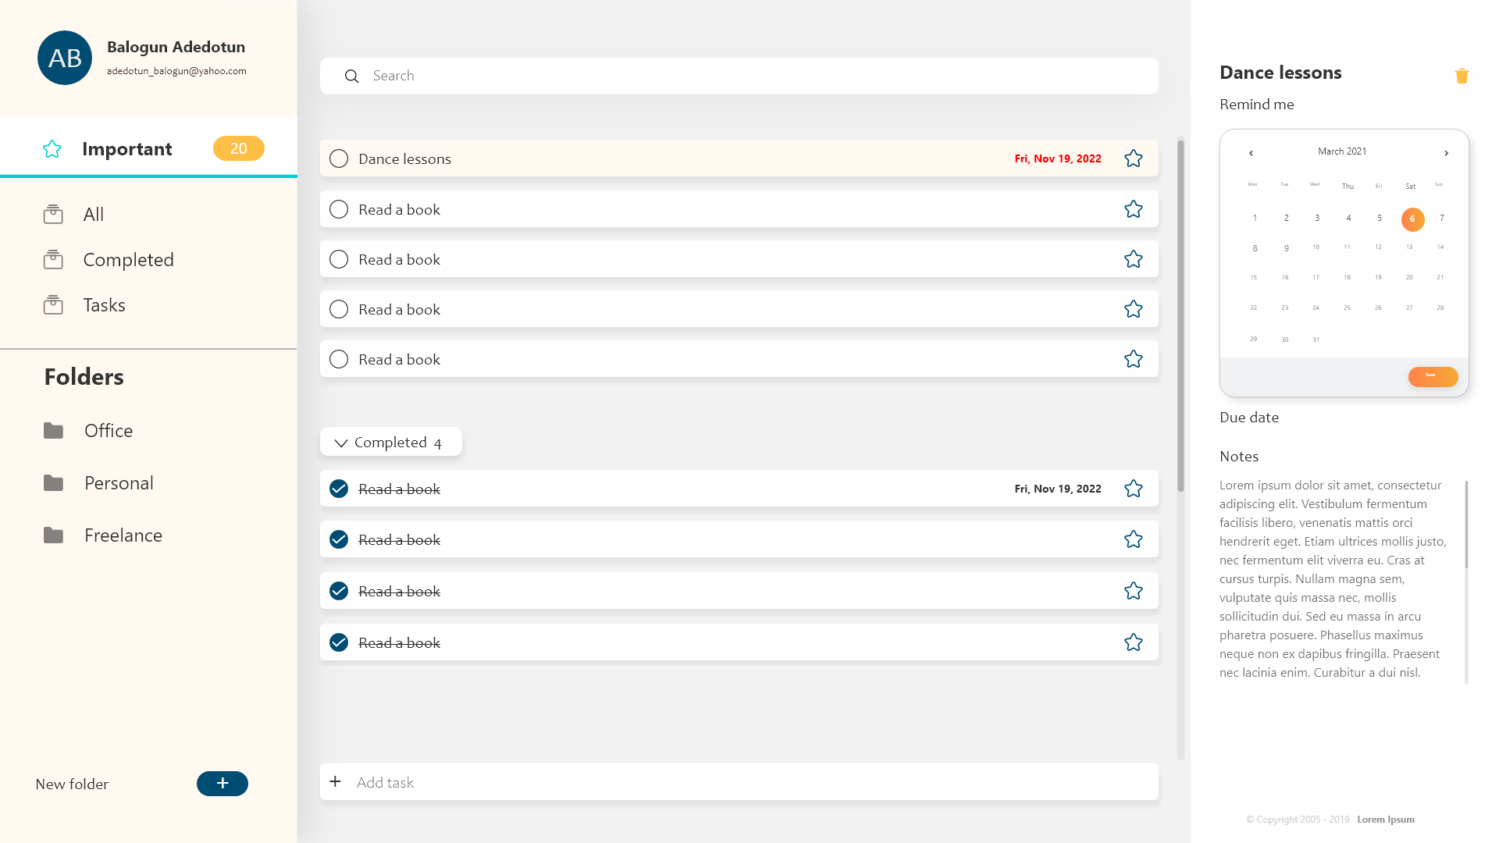
Task: Open the Freelance folder
Action: [x=123, y=535]
